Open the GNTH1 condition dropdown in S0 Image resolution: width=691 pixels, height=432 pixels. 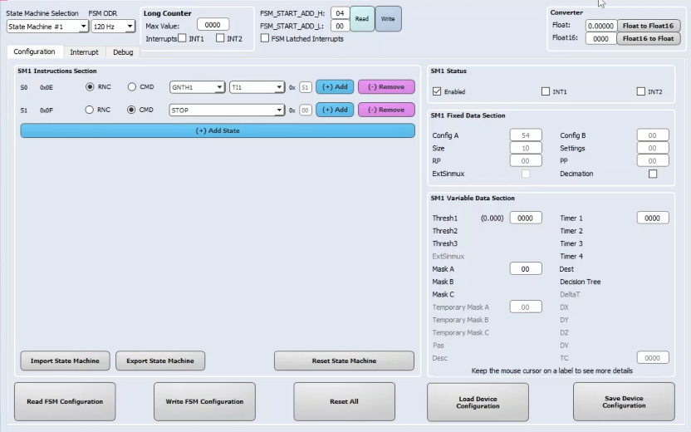[x=197, y=87]
